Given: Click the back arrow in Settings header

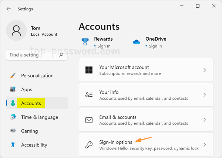Looking at the screenshot, I should point(9,8).
